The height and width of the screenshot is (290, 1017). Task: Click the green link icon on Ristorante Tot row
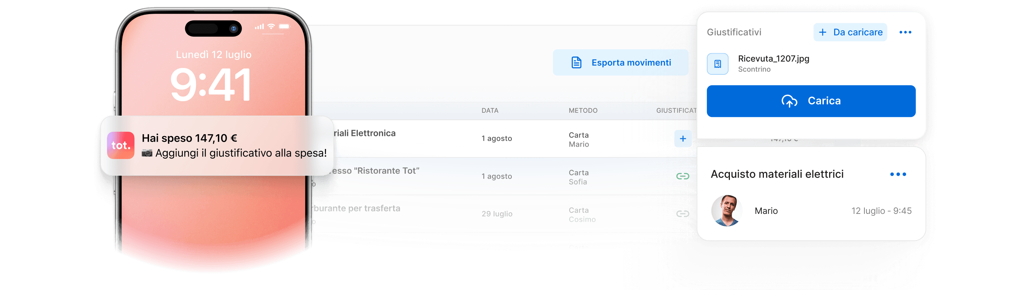pyautogui.click(x=683, y=176)
